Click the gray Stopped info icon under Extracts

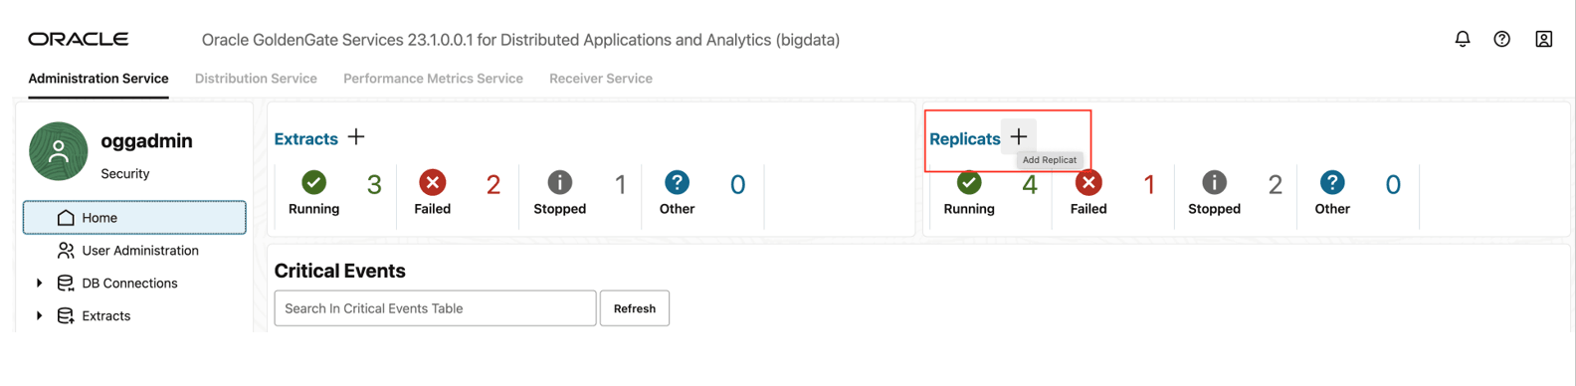tap(559, 182)
